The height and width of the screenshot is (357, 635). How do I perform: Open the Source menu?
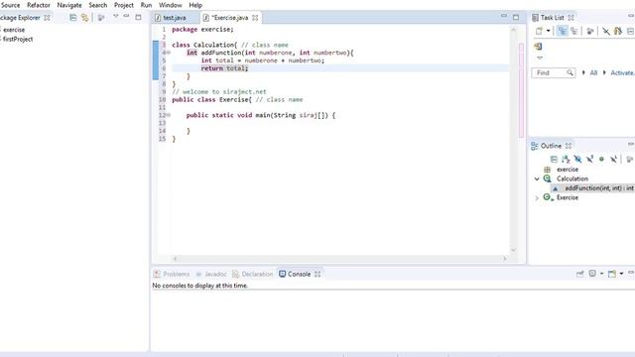[x=11, y=5]
